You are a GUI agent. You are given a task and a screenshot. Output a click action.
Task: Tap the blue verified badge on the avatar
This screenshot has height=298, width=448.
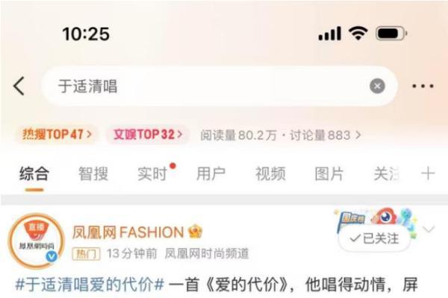coord(52,256)
